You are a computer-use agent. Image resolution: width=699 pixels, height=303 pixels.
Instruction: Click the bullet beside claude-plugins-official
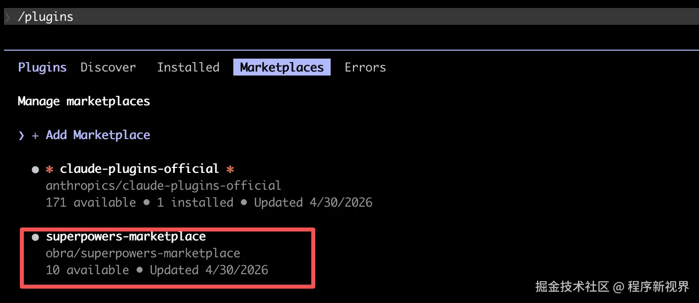click(35, 170)
